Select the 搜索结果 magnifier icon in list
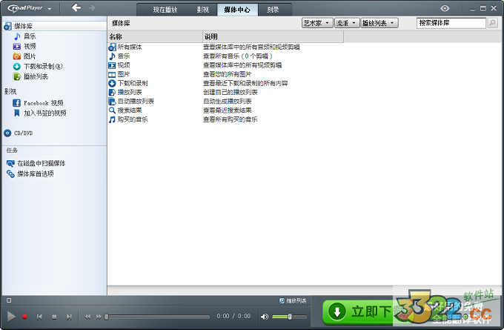 coord(112,110)
